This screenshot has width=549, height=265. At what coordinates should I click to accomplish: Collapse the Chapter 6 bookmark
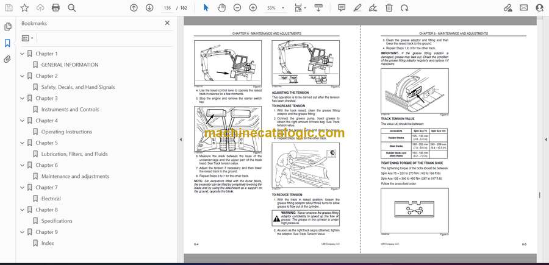(23, 165)
